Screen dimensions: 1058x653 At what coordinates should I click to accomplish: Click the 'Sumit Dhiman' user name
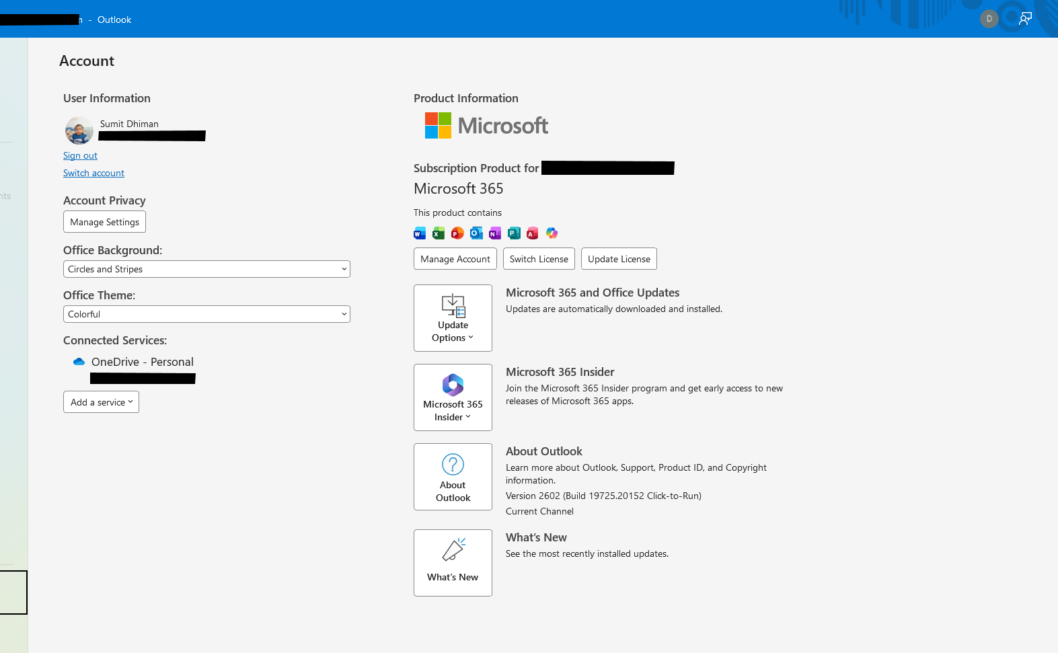click(x=129, y=124)
